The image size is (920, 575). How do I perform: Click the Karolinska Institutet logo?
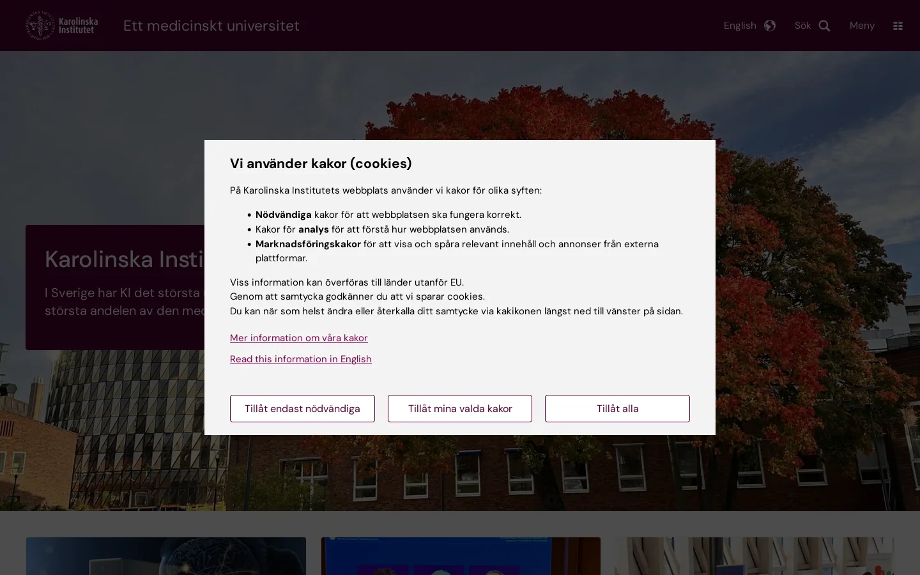[x=62, y=26]
